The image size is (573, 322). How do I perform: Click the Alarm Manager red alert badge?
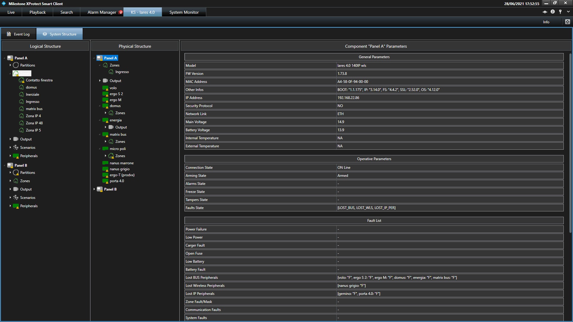tap(121, 12)
